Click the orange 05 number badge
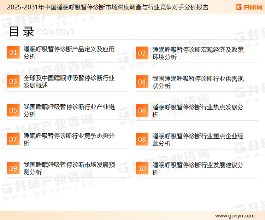 click(13, 110)
